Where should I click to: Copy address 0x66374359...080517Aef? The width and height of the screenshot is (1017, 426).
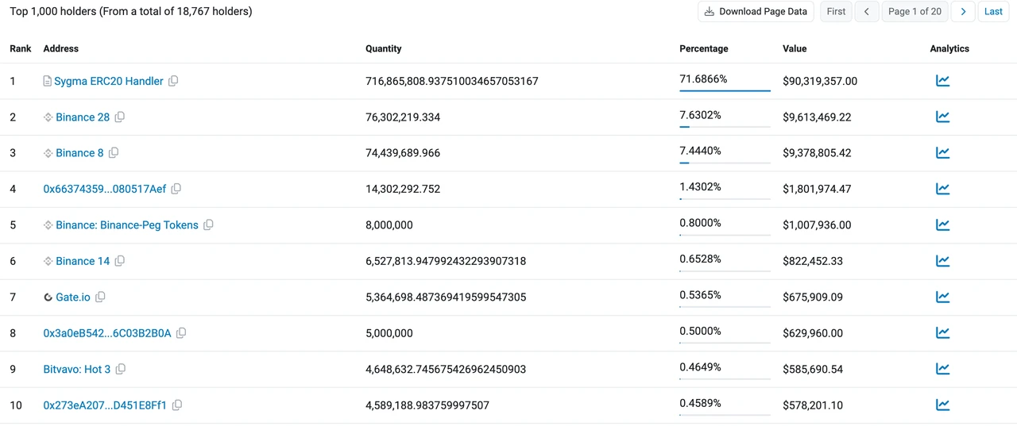click(176, 189)
